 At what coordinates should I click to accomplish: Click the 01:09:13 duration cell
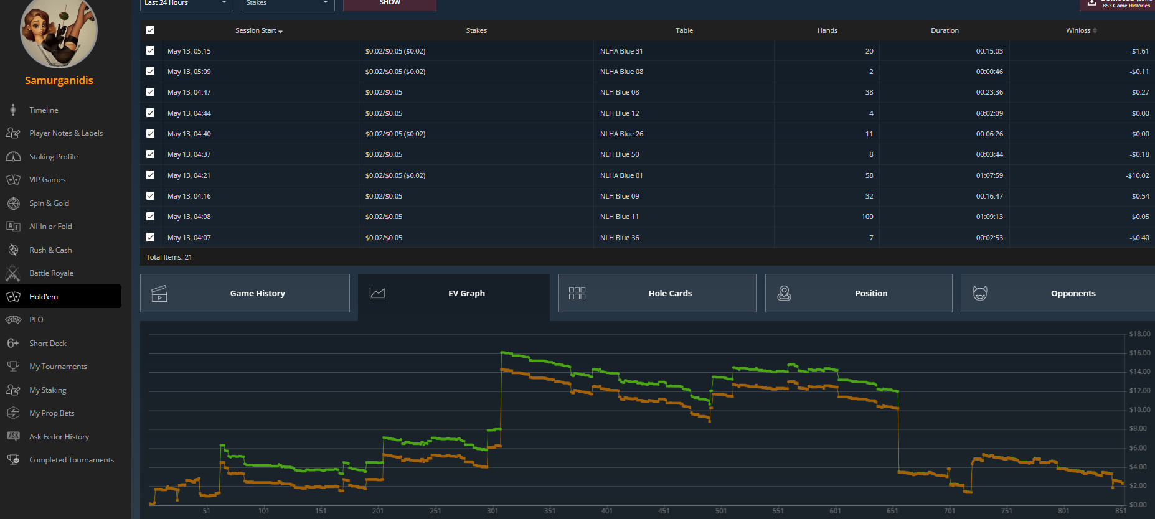pos(989,217)
